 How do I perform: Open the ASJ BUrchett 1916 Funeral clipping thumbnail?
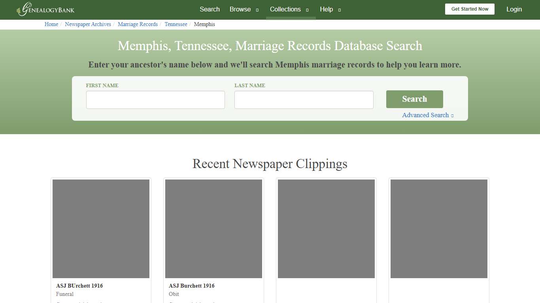click(101, 228)
